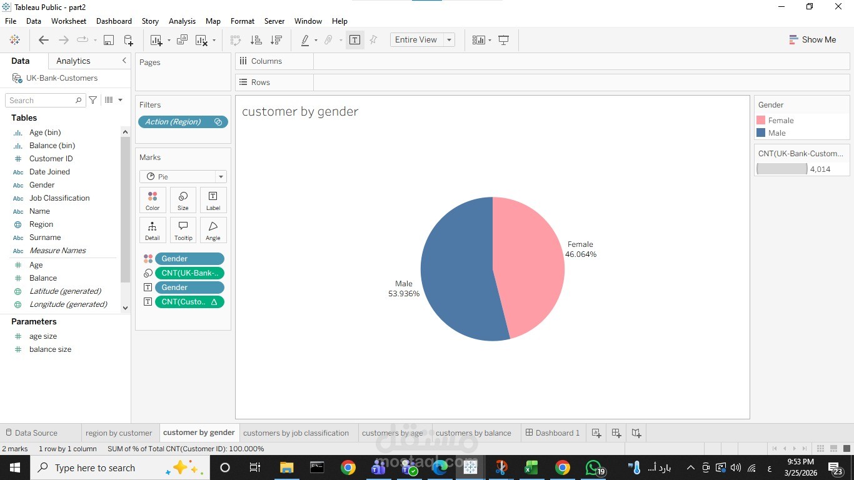854x480 pixels.
Task: Click the New Dashboard tab icon at bottom
Action: point(616,432)
